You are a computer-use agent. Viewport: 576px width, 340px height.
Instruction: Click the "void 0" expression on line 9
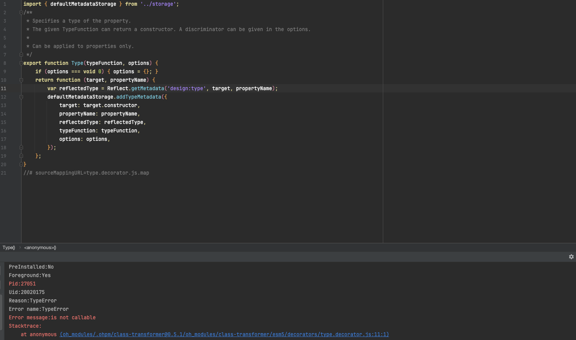[92, 72]
